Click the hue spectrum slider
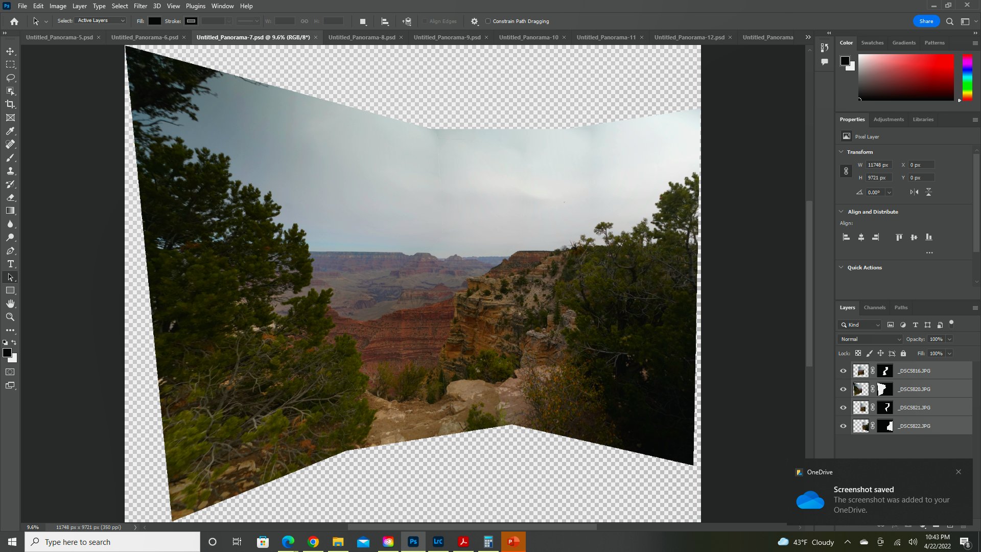Viewport: 981px width, 552px height. [x=967, y=77]
